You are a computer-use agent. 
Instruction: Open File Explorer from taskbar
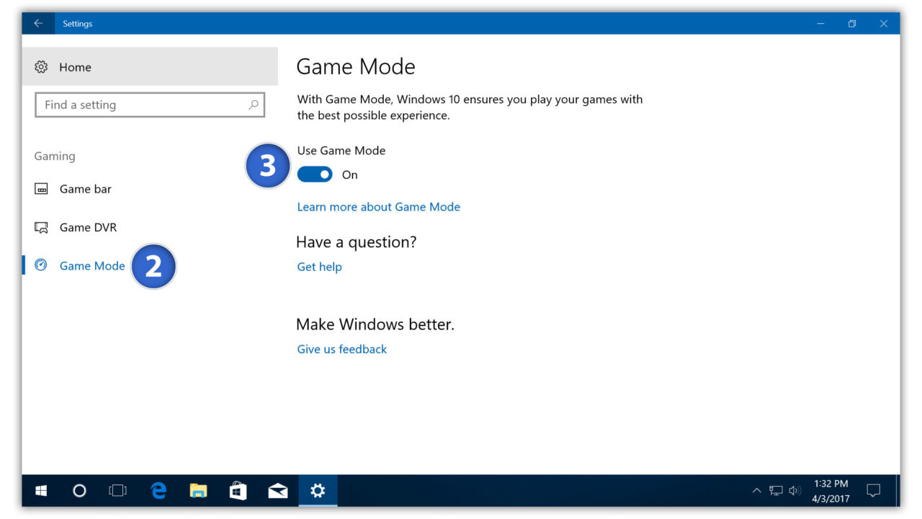tap(198, 491)
